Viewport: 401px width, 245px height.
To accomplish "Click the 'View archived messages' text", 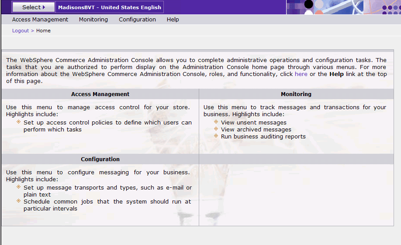I will (x=256, y=130).
